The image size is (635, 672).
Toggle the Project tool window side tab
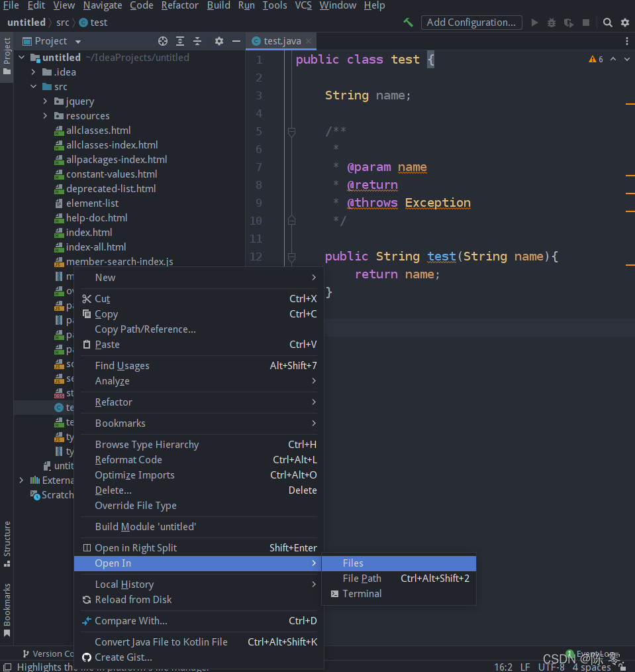pyautogui.click(x=7, y=56)
